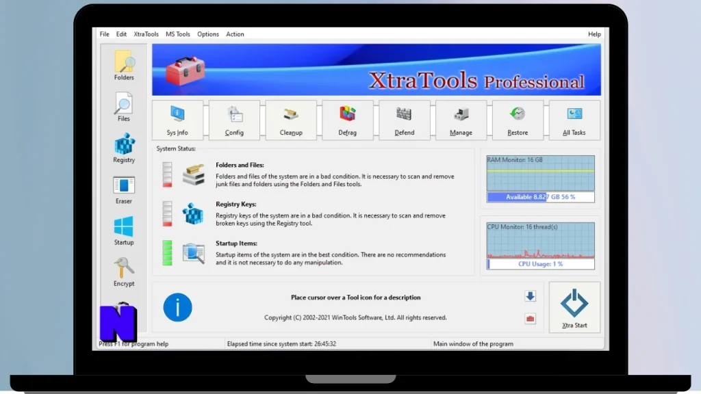This screenshot has height=394, width=701.
Task: Click the copyright WinTools Software text
Action: [355, 317]
